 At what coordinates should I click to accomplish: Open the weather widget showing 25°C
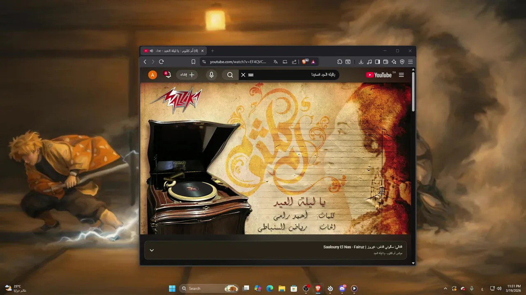tap(16, 288)
